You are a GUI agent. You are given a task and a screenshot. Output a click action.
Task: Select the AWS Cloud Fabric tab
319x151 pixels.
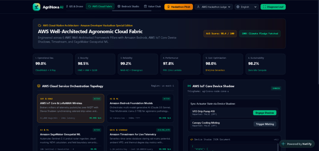pyautogui.click(x=100, y=6)
